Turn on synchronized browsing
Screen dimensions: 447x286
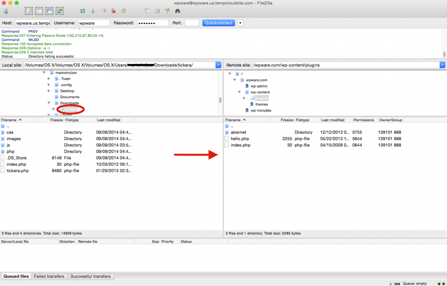point(167,11)
